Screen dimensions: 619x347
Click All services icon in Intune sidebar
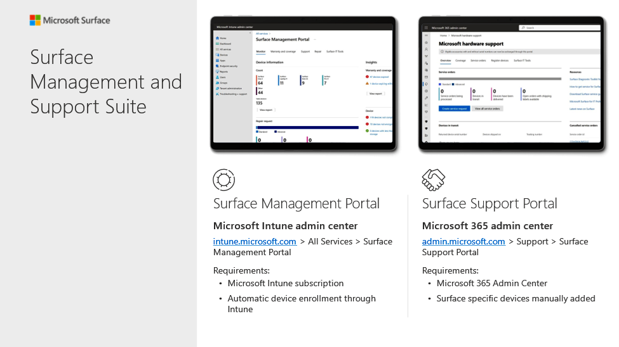(217, 49)
